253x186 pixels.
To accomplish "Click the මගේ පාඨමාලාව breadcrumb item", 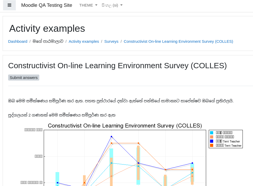I will pos(48,41).
